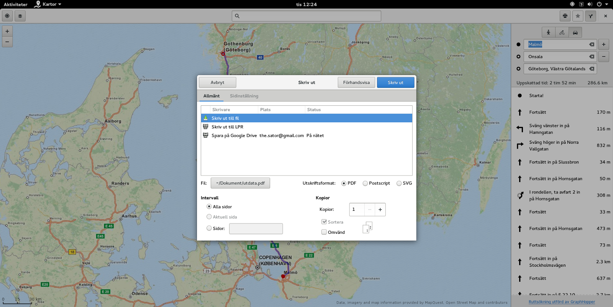Viewport: 613px width, 307px height.
Task: Click the Göteborg, Västra Götalands destination field
Action: pyautogui.click(x=561, y=69)
